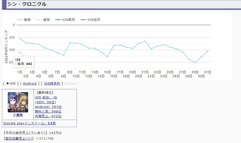This screenshot has width=241, height=143.
Task: Click the 200 y-axis label
Action: pos(12,37)
